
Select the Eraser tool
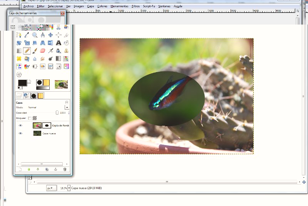[x=43, y=51]
